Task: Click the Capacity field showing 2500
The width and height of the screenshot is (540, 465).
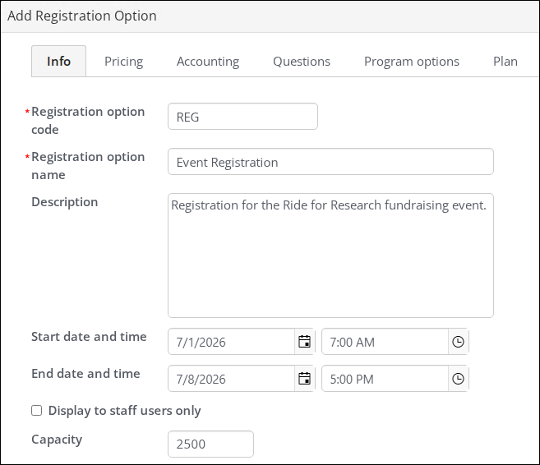Action: [x=210, y=444]
